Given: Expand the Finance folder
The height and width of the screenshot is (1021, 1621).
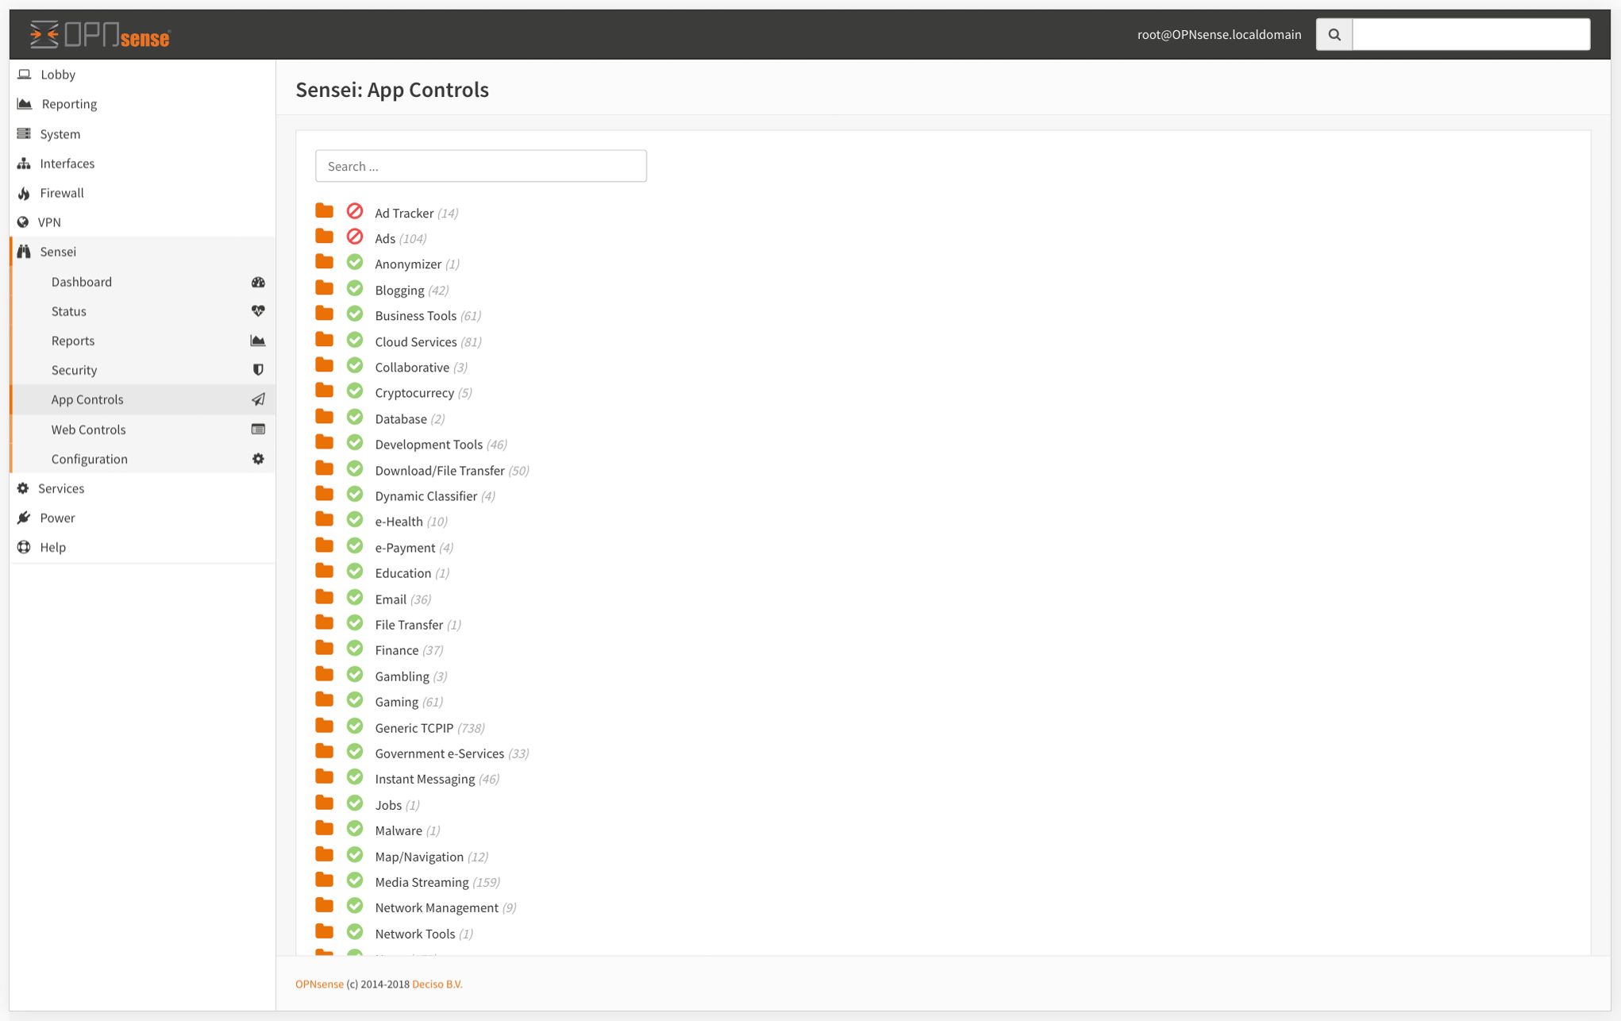Looking at the screenshot, I should [324, 649].
